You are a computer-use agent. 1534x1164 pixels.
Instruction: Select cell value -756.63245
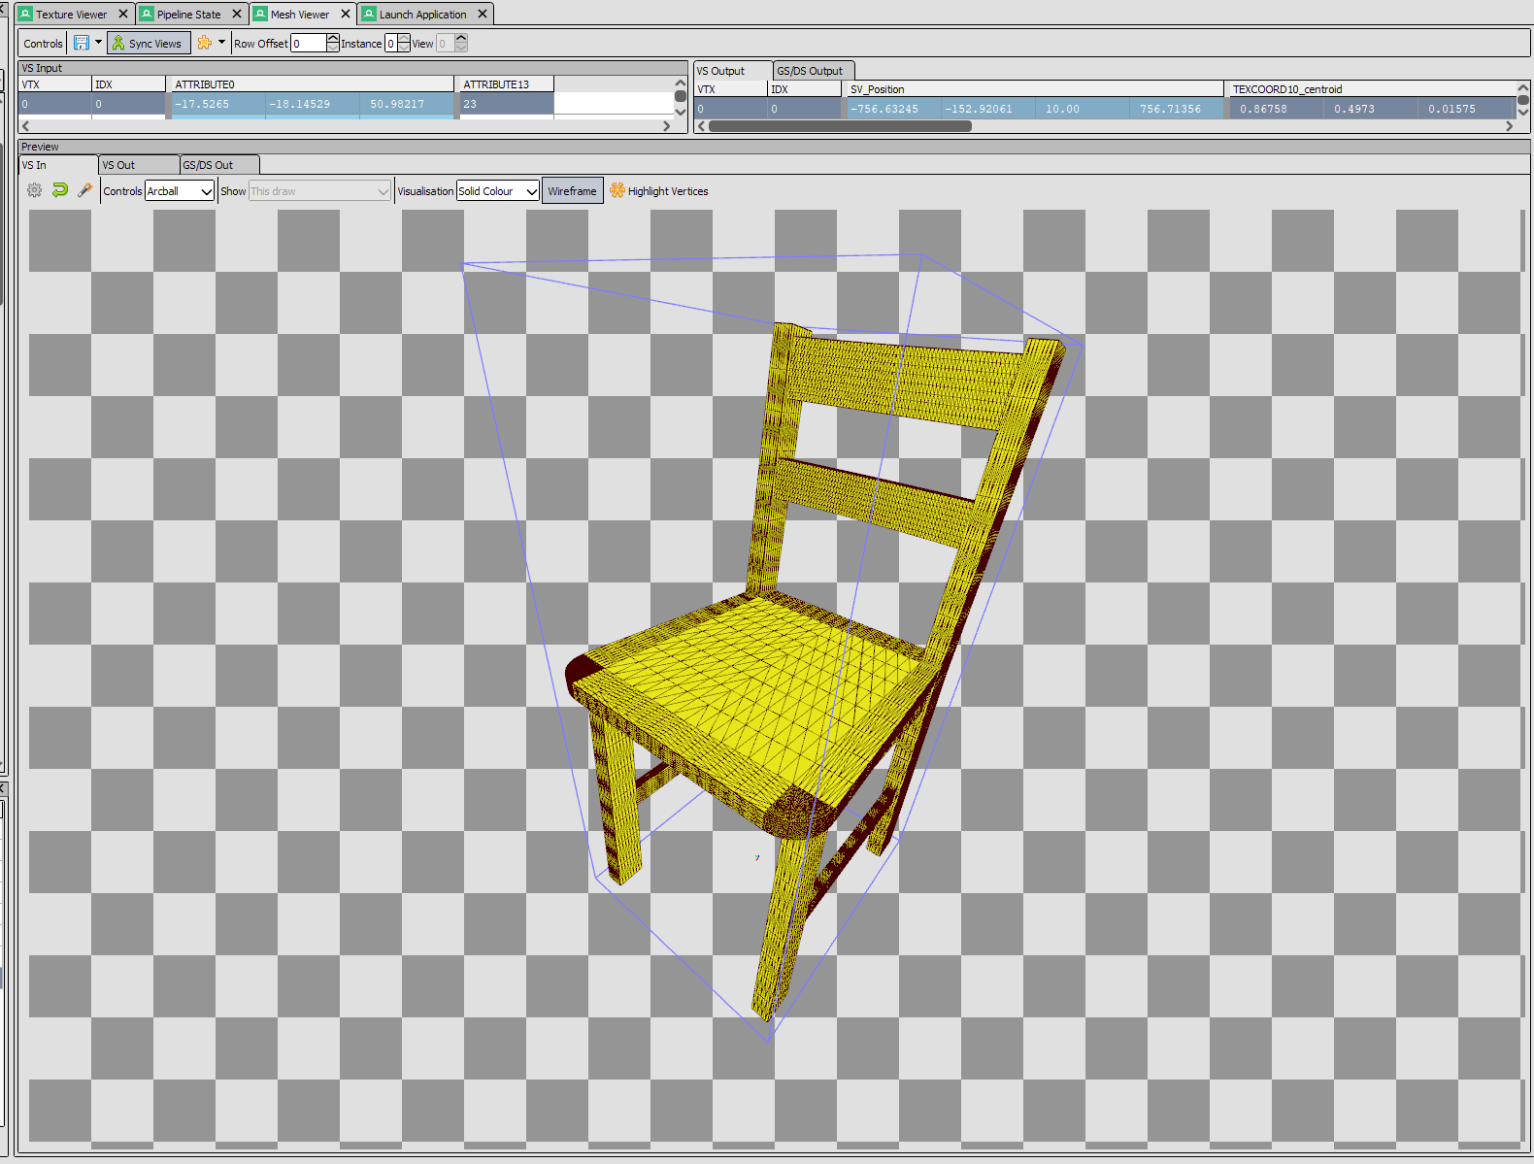pos(893,109)
